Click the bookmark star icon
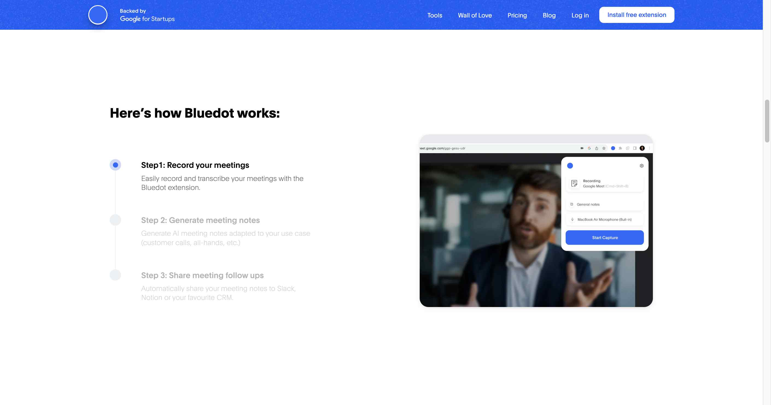Viewport: 771px width, 405px height. pos(604,148)
